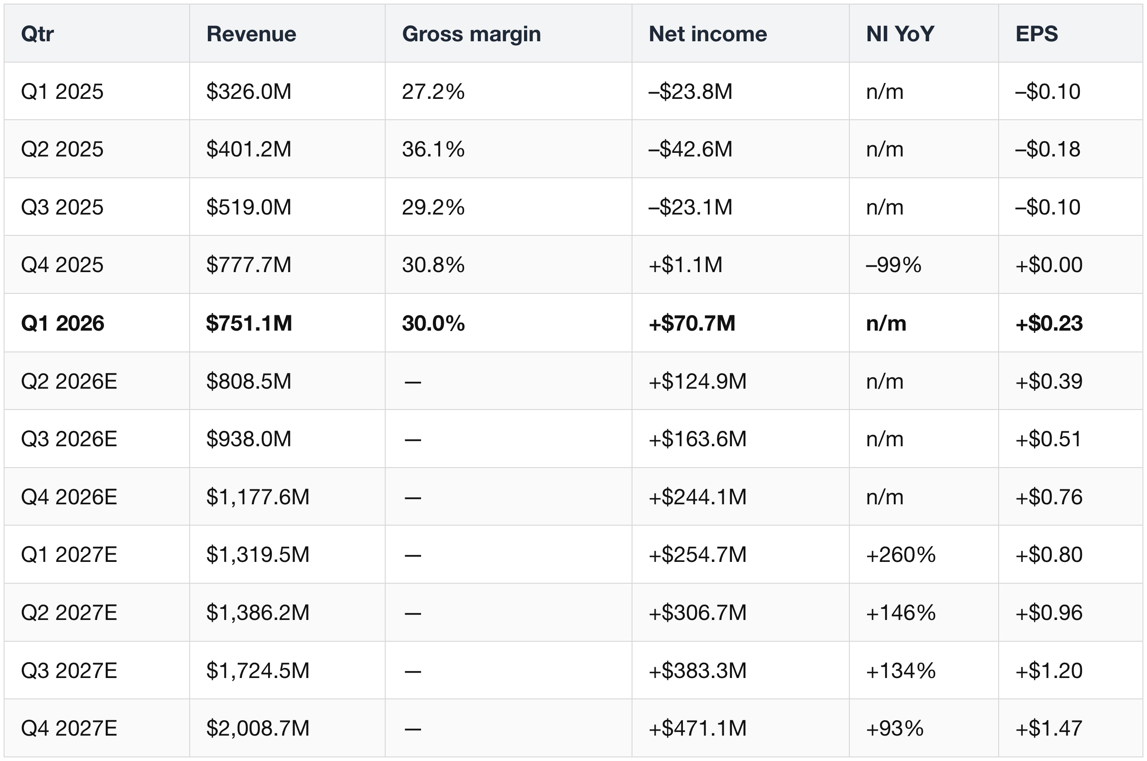
Task: Select gross margin 27.2%
Action: point(433,91)
